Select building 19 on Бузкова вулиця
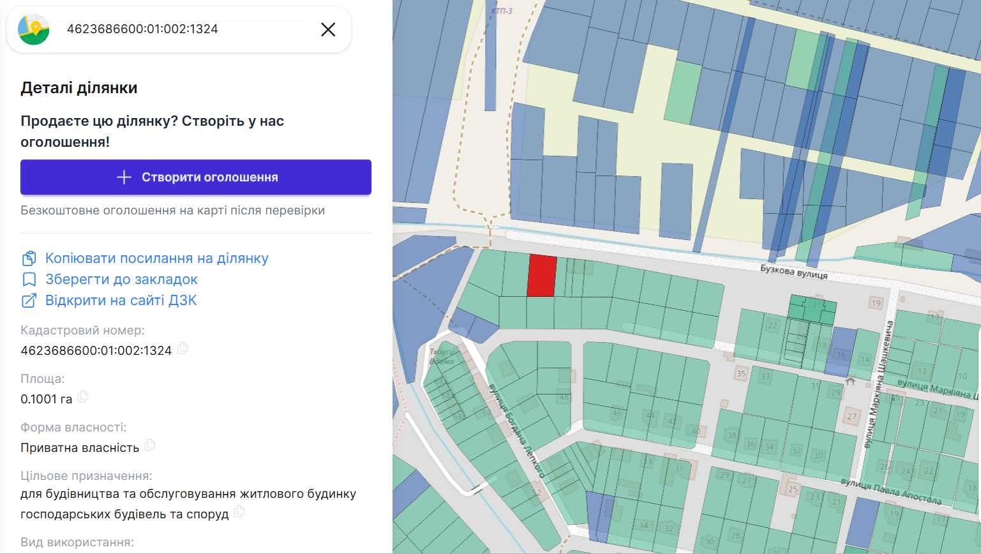 click(876, 303)
